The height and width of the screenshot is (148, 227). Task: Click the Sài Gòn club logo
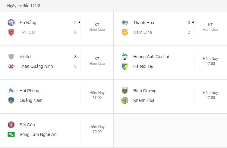11,125
